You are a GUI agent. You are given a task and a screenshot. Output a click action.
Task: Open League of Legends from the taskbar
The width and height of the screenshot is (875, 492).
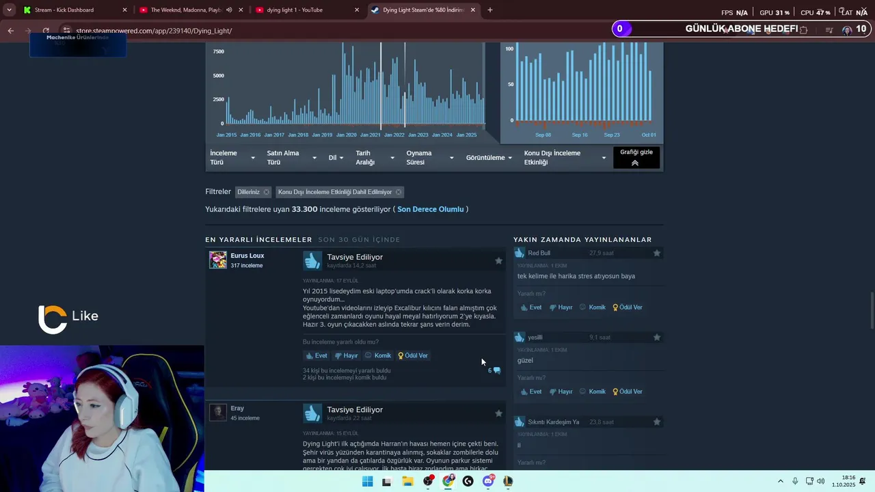tap(508, 481)
